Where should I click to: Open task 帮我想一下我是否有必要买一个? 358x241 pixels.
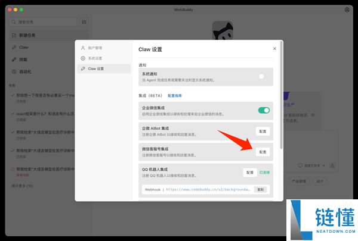(43, 98)
